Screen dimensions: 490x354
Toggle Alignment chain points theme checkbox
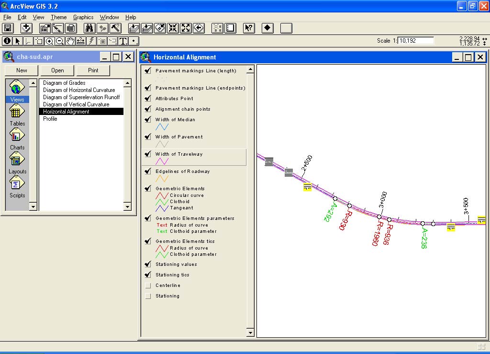[x=148, y=109]
